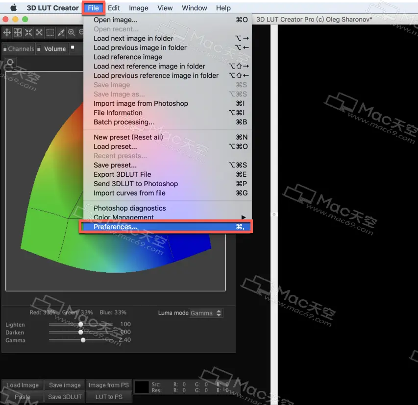Click the Save 3DLUT button
The image size is (418, 405).
[x=65, y=397]
